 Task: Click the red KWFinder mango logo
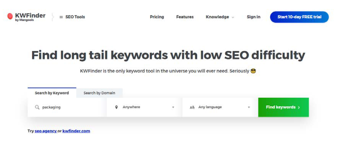(10, 16)
